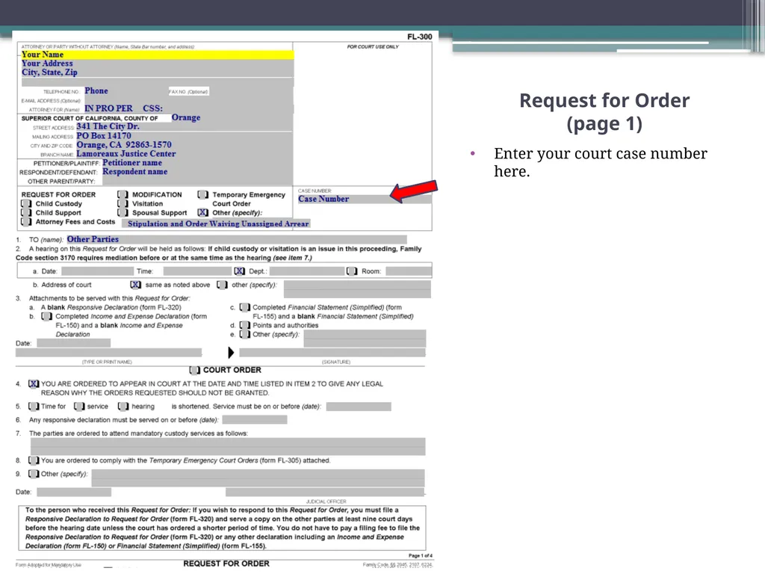Toggle item 4 ordered to appear checkbox
The height and width of the screenshot is (574, 765).
(x=33, y=384)
